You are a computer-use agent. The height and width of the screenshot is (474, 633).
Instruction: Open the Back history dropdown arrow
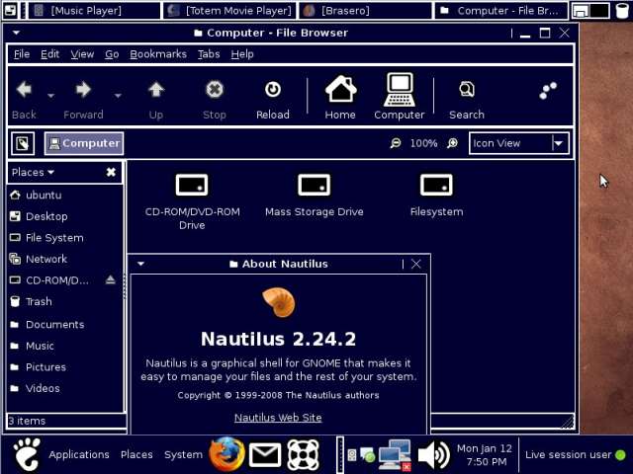click(50, 96)
